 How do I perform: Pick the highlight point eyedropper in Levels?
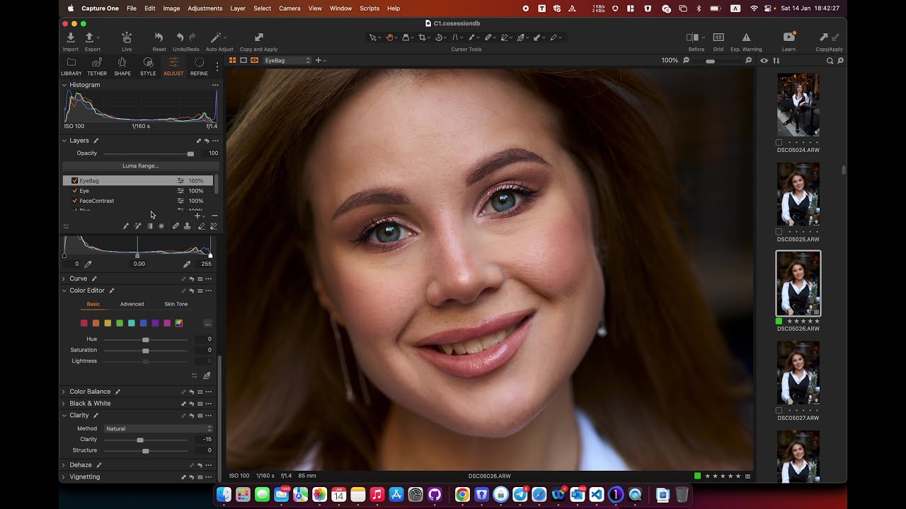[x=187, y=264]
